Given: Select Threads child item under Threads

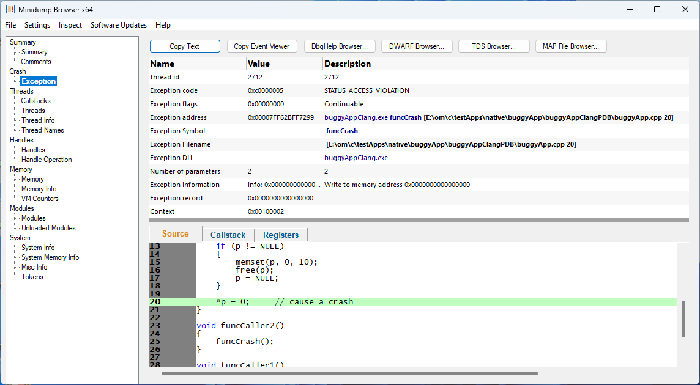Looking at the screenshot, I should [33, 111].
